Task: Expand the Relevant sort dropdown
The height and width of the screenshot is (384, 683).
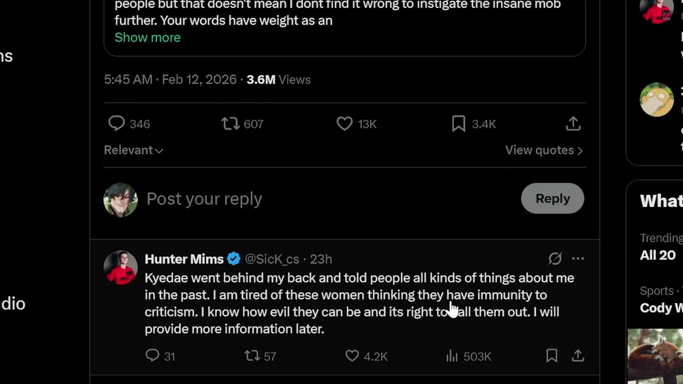Action: click(133, 150)
